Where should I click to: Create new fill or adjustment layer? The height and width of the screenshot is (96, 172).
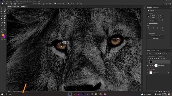(162, 91)
